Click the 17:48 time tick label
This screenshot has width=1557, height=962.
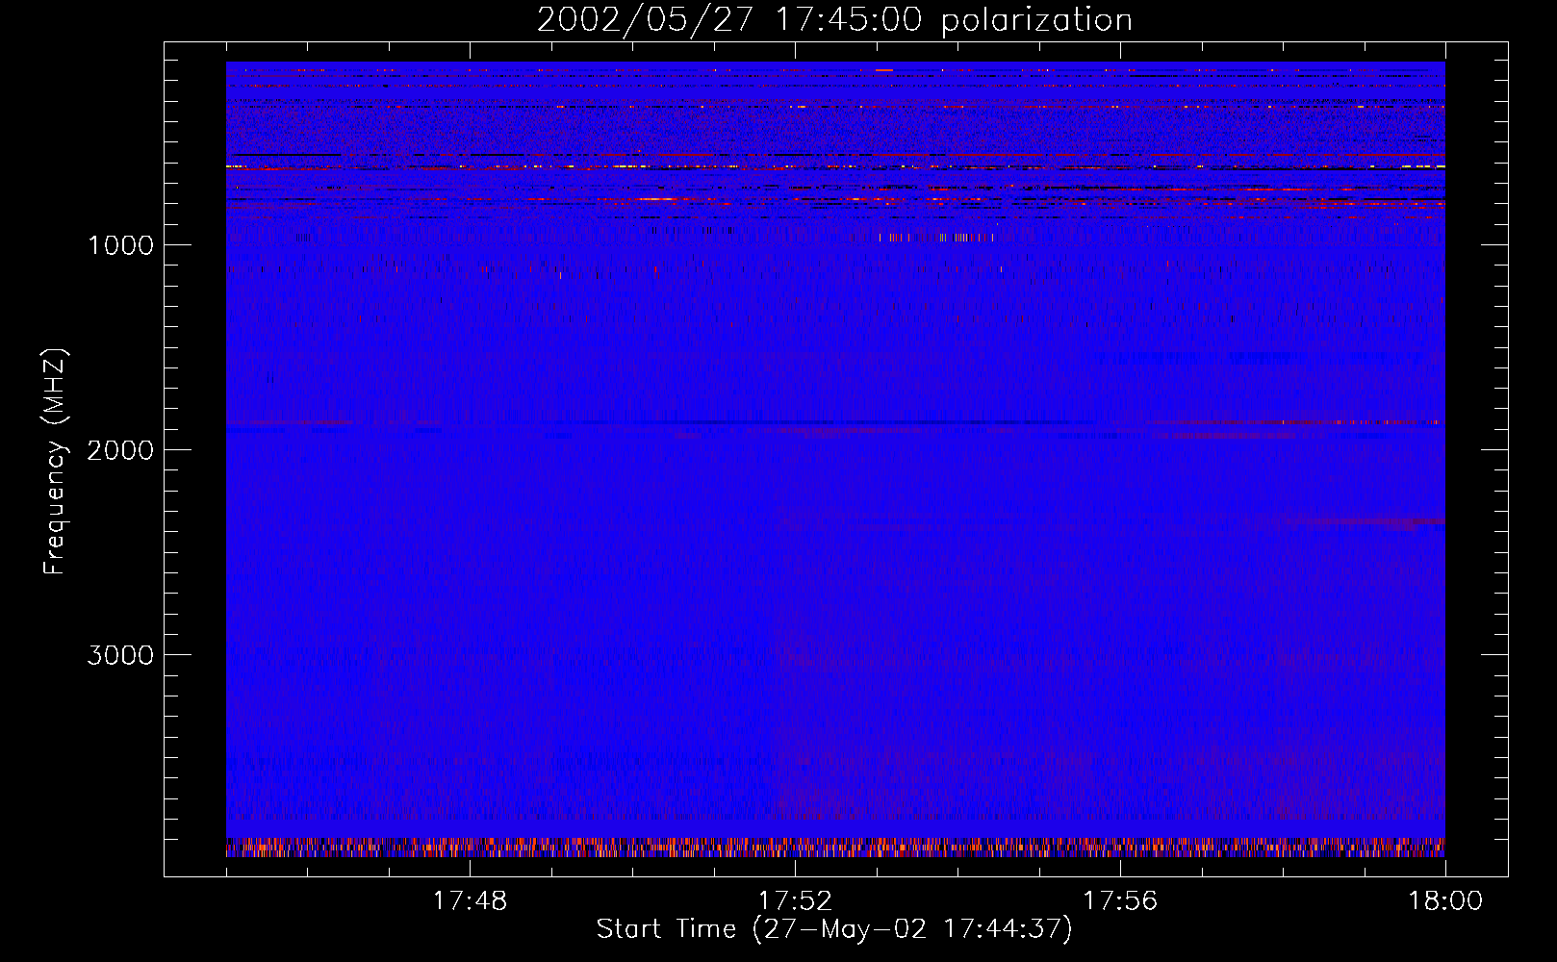point(470,901)
